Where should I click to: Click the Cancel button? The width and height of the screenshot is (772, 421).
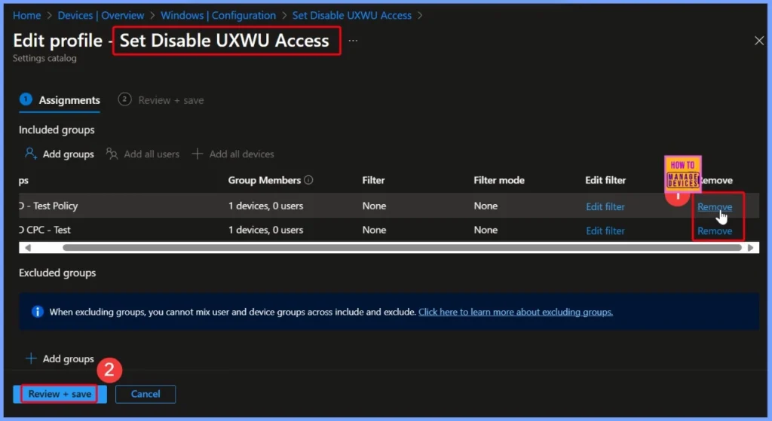[146, 394]
